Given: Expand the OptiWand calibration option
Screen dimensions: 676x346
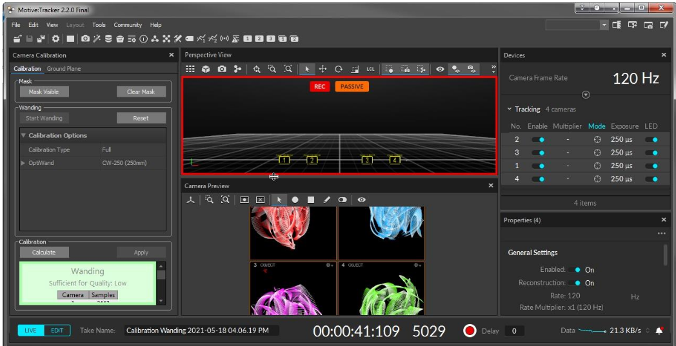Looking at the screenshot, I should [x=23, y=163].
